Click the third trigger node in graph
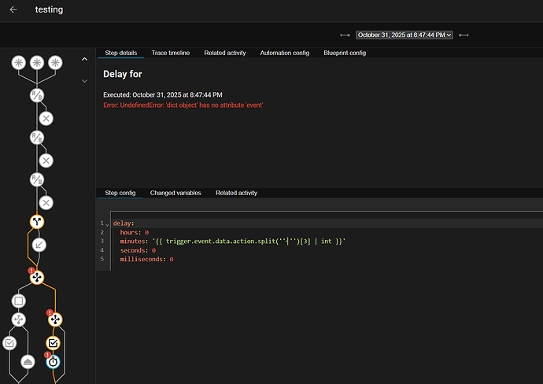The width and height of the screenshot is (543, 384). [55, 63]
